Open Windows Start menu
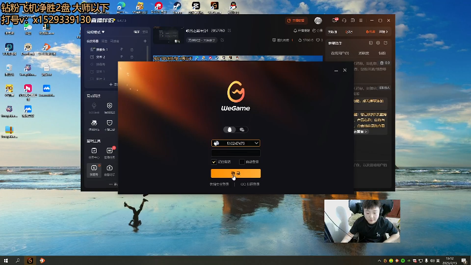Viewport: 471px width, 265px height. point(6,260)
